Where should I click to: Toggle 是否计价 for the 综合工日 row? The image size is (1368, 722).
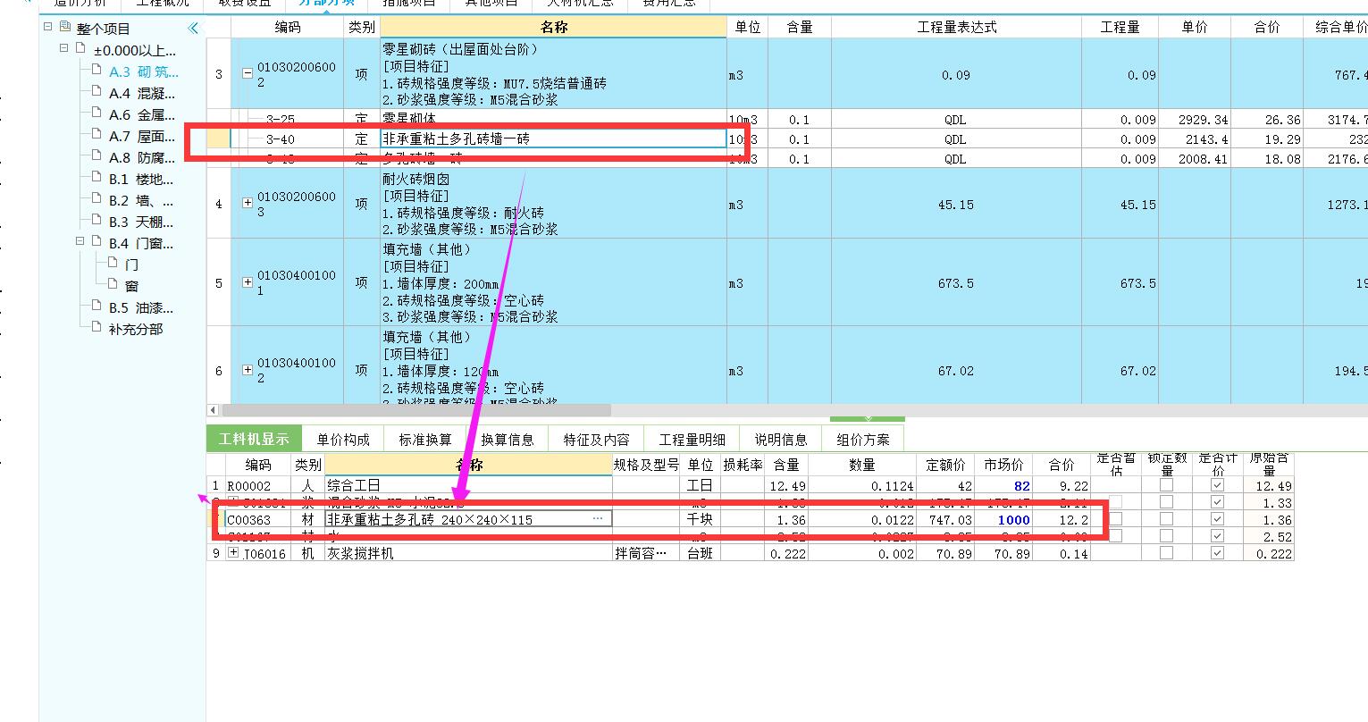click(1217, 485)
